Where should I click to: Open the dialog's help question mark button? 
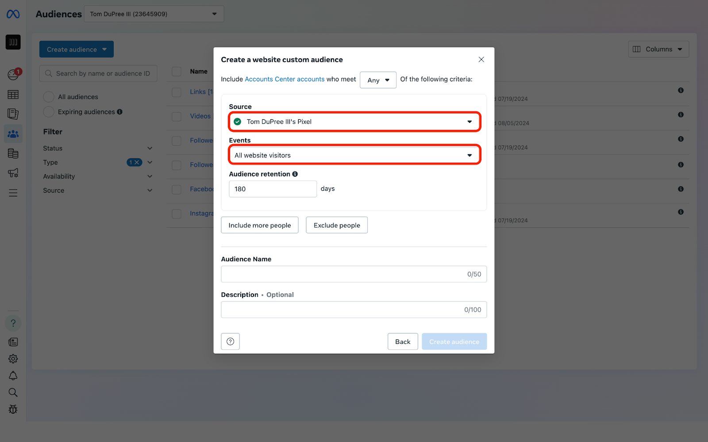tap(231, 342)
